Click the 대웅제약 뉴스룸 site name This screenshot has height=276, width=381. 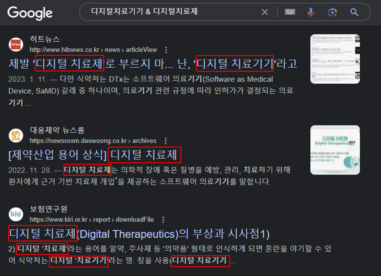point(57,130)
